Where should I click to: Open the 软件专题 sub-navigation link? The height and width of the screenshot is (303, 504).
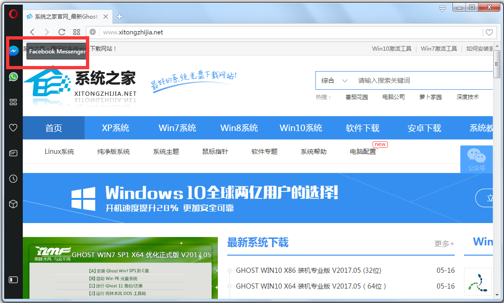click(x=264, y=151)
